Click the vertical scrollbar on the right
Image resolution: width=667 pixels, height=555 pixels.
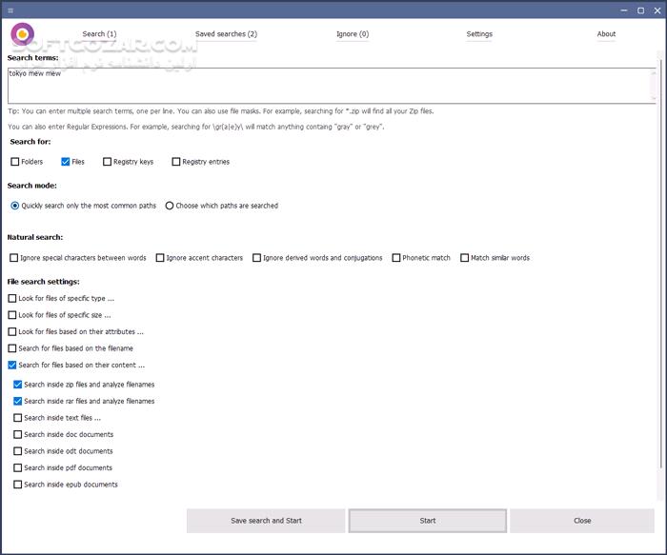point(660,286)
